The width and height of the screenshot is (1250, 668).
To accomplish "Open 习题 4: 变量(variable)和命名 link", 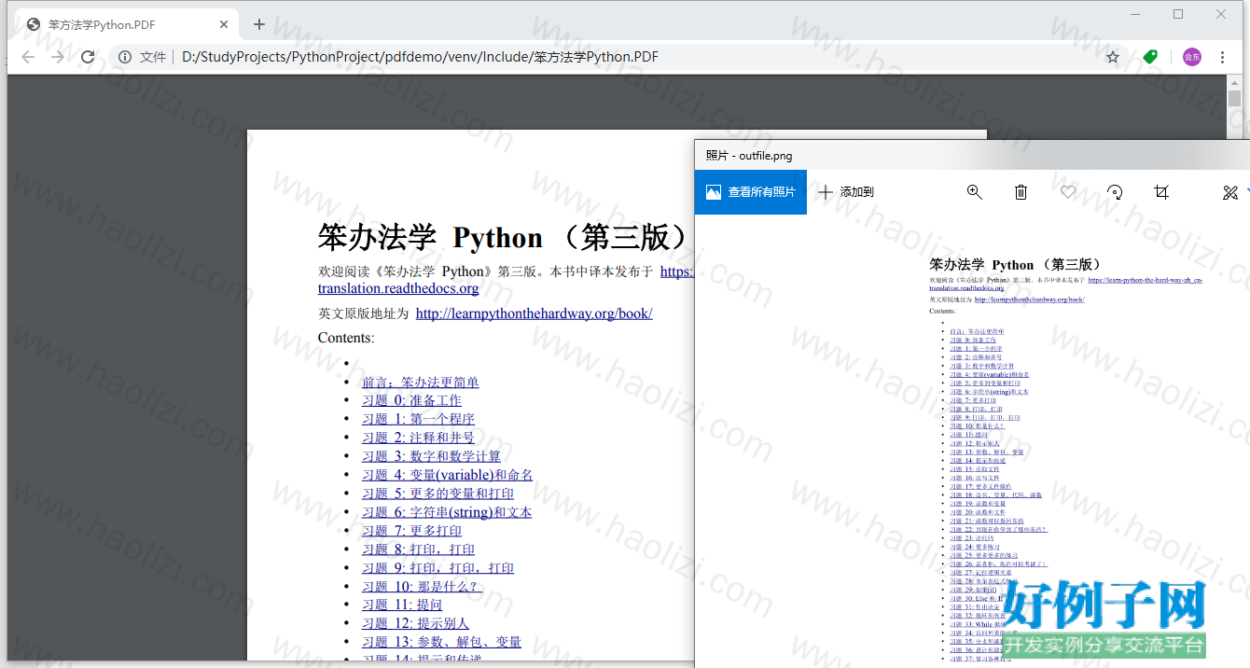I will pos(448,475).
